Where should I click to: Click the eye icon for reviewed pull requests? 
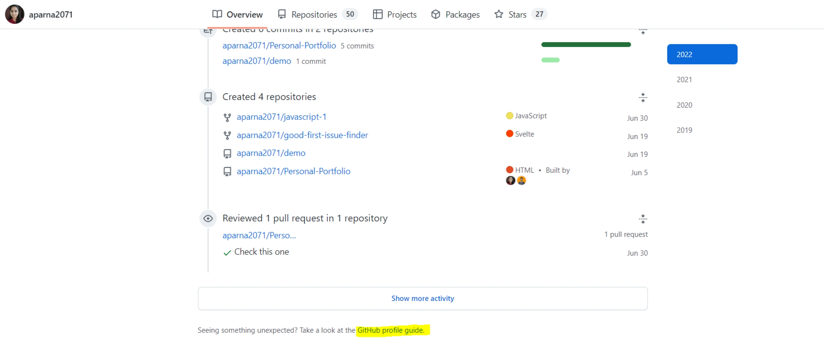208,219
